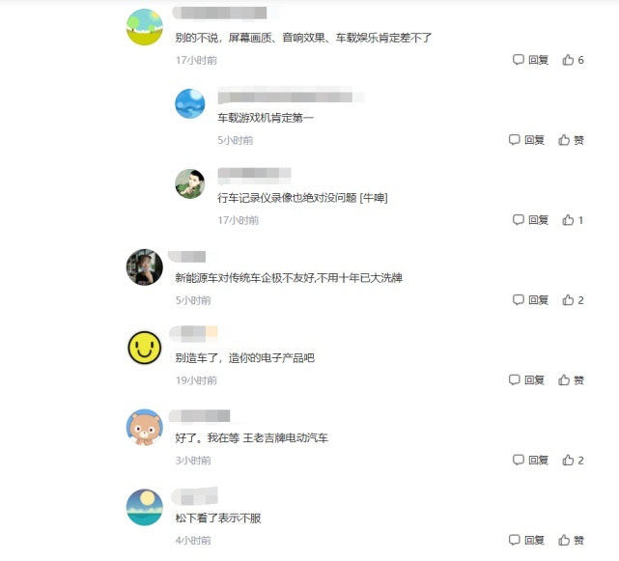
Task: Click blurred username above 松下看了表示不服
Action: point(195,496)
